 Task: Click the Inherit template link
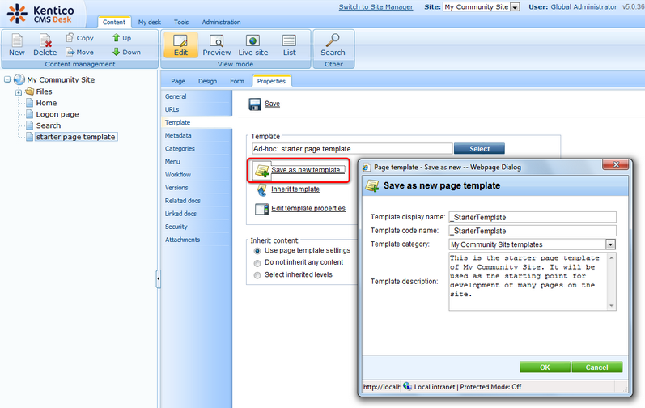click(x=295, y=189)
